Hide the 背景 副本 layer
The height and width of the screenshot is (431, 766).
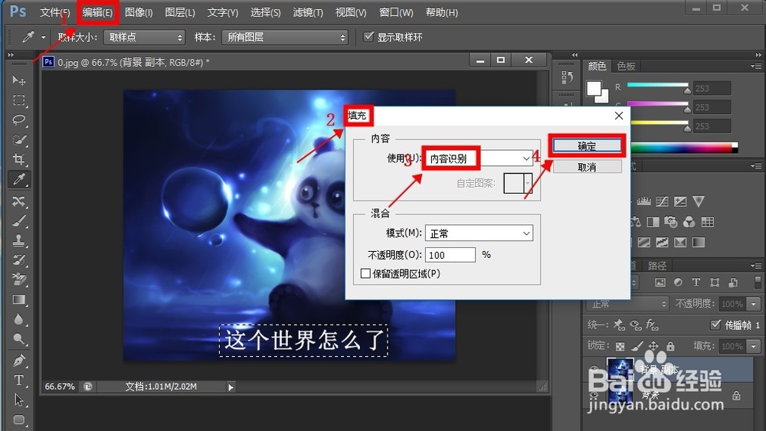tap(594, 368)
